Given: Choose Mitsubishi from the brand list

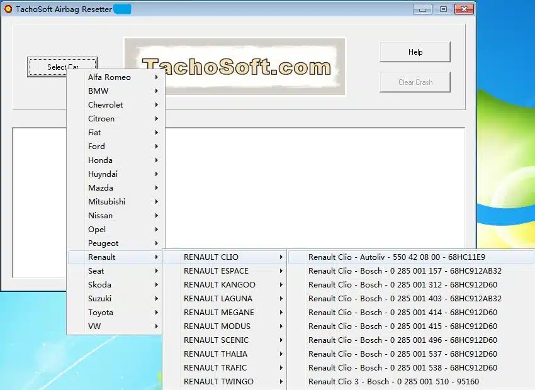Looking at the screenshot, I should [x=106, y=202].
